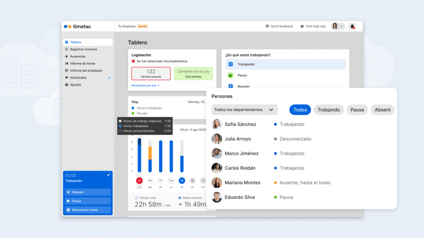The width and height of the screenshot is (424, 238).
Task: Filter people by Trabjando status
Action: [328, 110]
